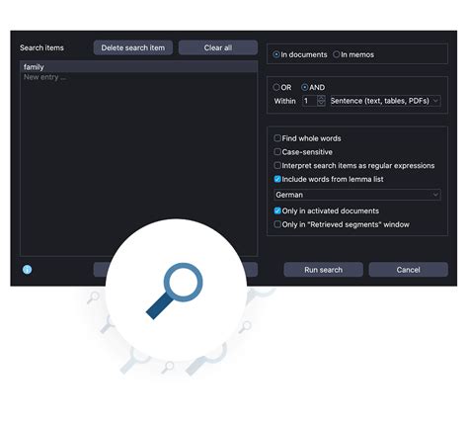Open the German lemma language dropdown
Viewport: 468px width, 421px height.
point(357,195)
